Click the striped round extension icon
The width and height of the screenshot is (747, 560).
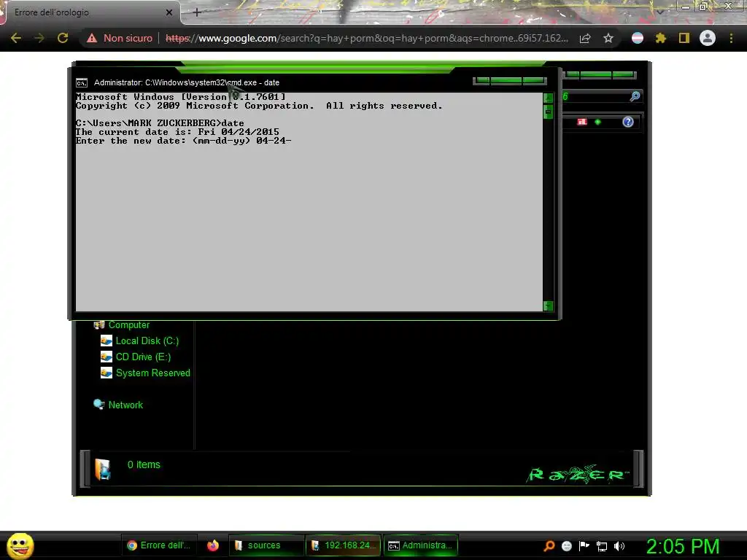click(638, 38)
